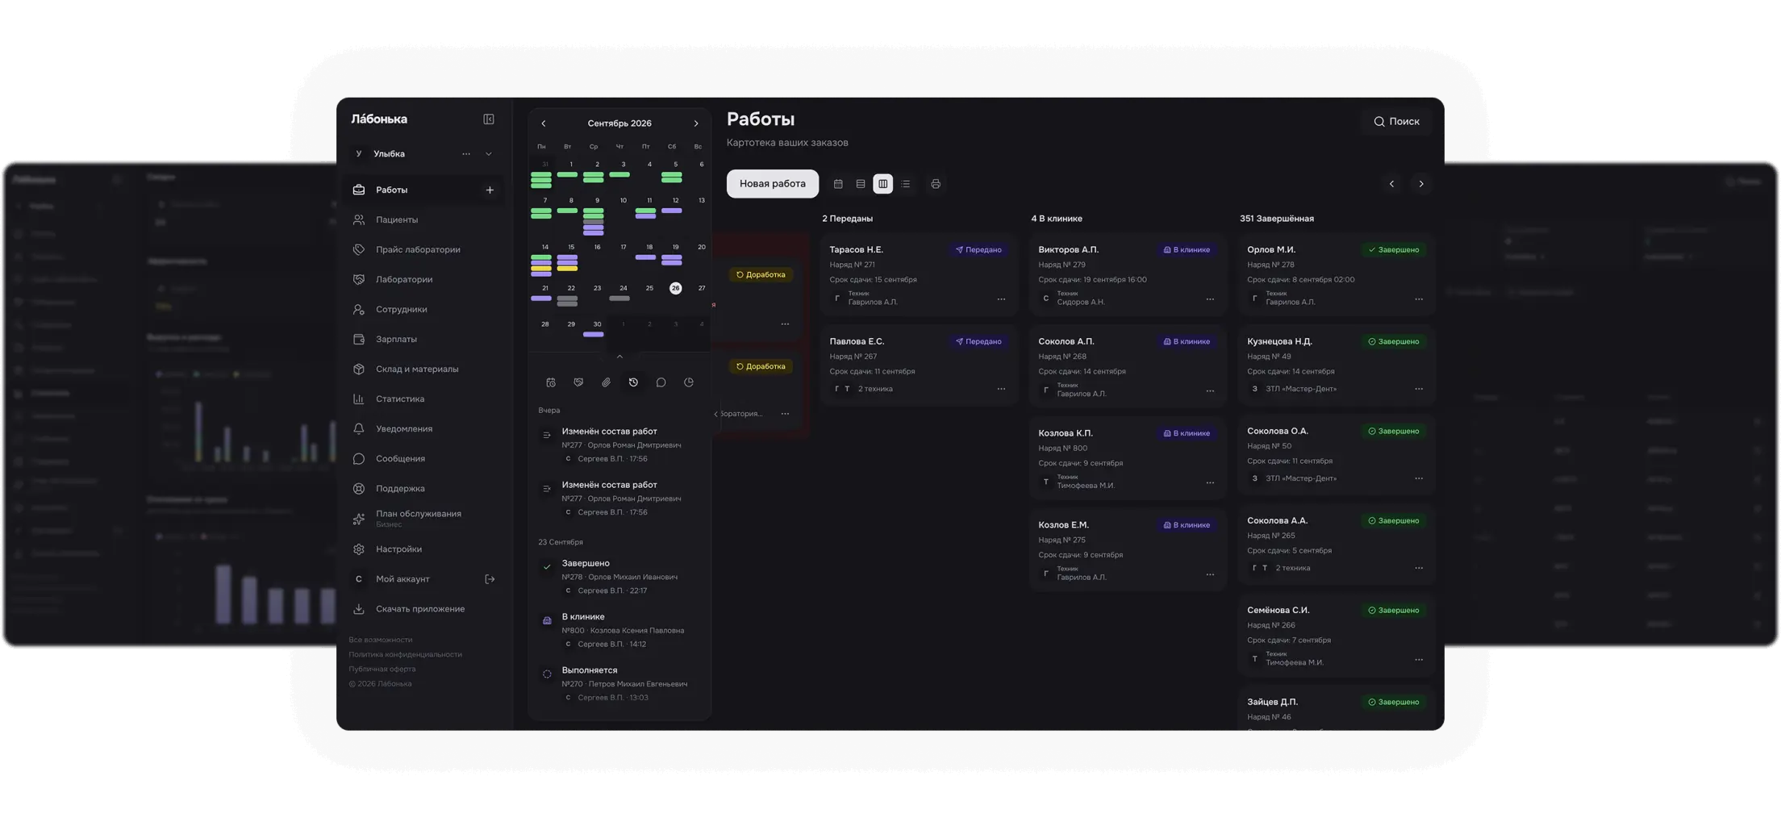Collapse the calendar with the up chevron

(619, 357)
